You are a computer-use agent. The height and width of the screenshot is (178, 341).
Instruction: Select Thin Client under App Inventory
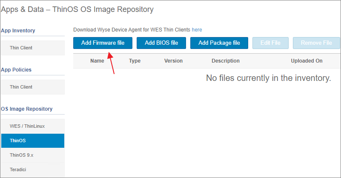21,48
